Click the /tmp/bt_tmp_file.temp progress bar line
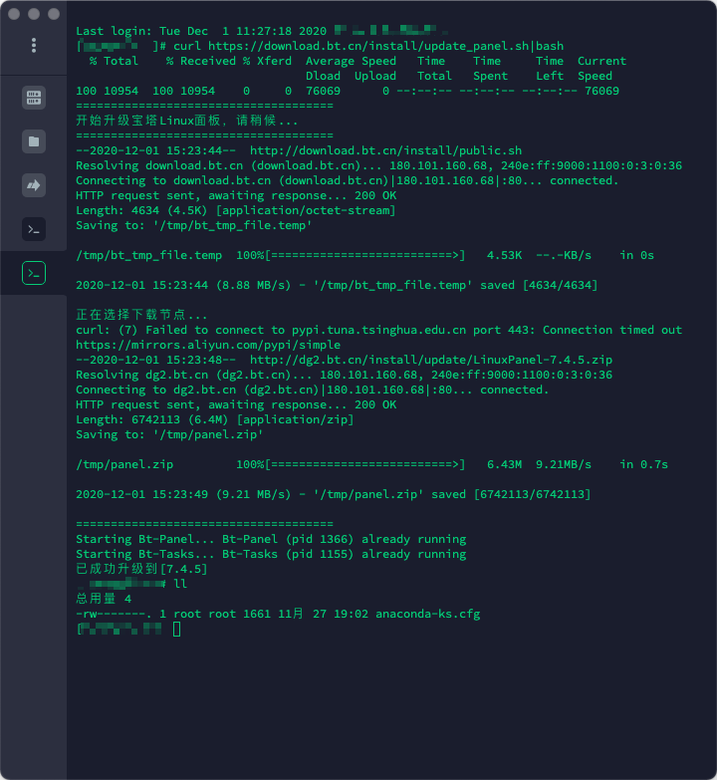717x780 pixels. pyautogui.click(x=364, y=255)
